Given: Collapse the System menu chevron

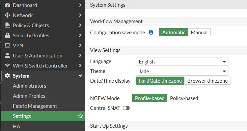Looking at the screenshot, I should click(x=80, y=76).
